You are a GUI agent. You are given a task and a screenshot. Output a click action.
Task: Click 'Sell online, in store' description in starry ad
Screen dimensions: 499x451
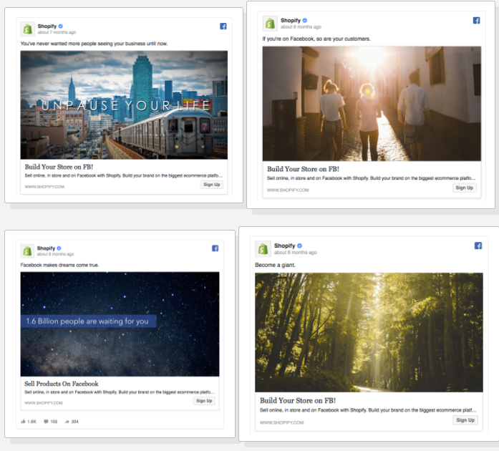pyautogui.click(x=120, y=392)
